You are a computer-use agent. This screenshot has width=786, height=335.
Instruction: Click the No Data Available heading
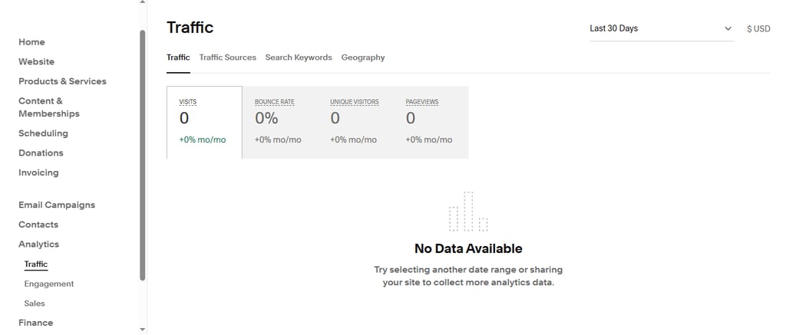pos(468,249)
